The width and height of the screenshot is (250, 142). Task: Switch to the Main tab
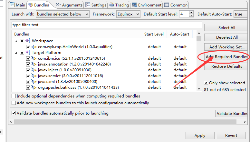coord(17,5)
